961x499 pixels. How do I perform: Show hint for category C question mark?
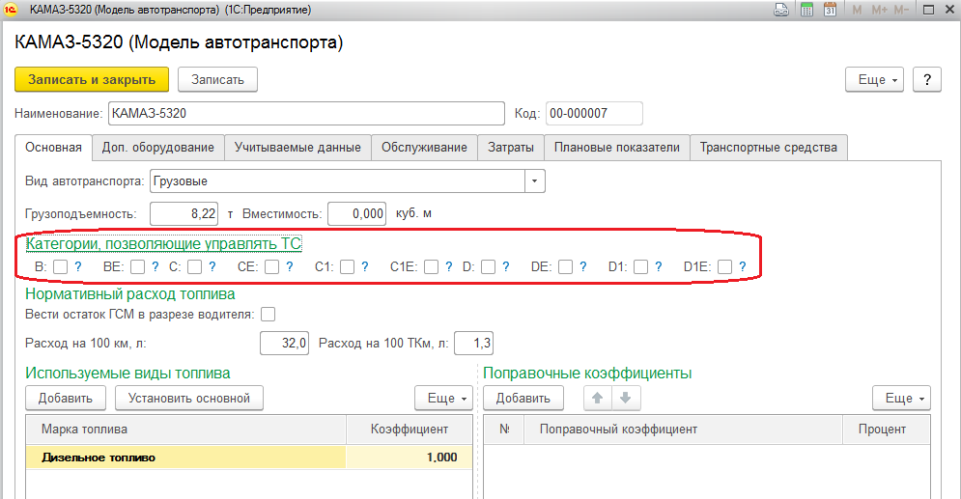[212, 267]
